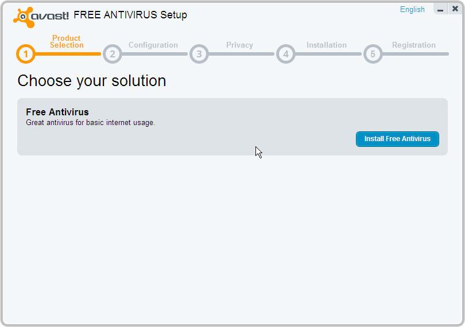Go to the Registration step label
465x327 pixels.
click(414, 45)
